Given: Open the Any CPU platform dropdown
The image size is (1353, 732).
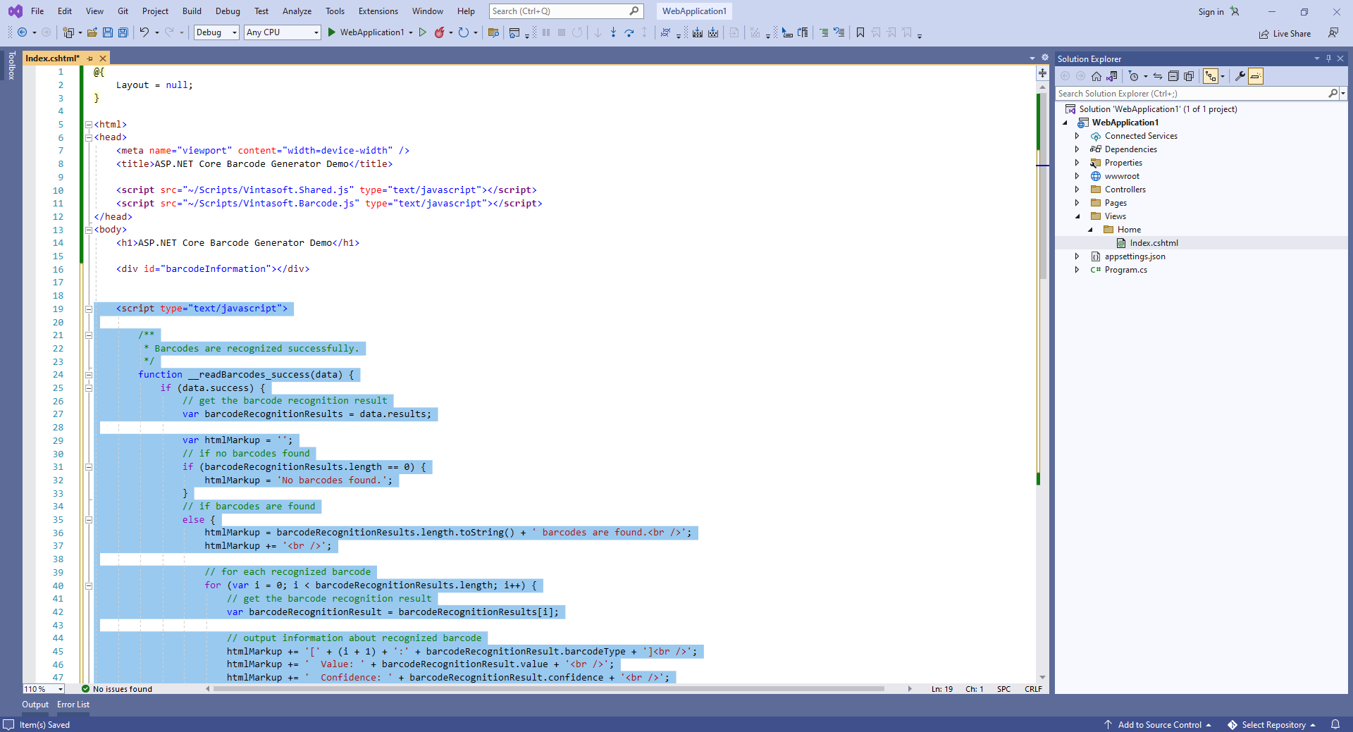Looking at the screenshot, I should [282, 32].
